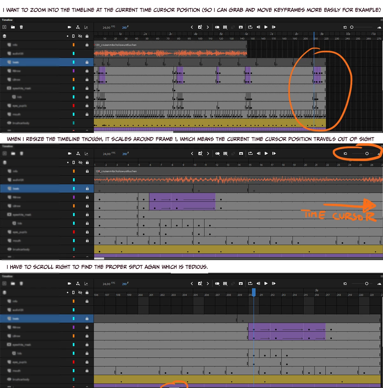This screenshot has width=383, height=388.
Task: Delete the selected layer using the 1s–11s timeline trash icon
Action: [x=21, y=27]
